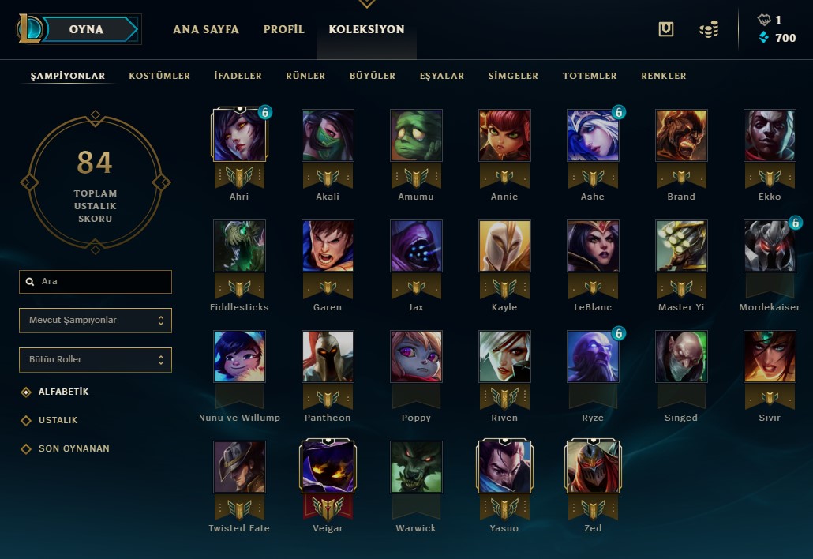813x559 pixels.
Task: Open the store coins icon
Action: point(709,29)
